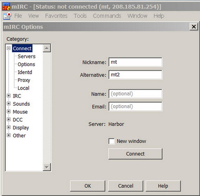Select the Connect category item
200x196 pixels.
pos(22,48)
